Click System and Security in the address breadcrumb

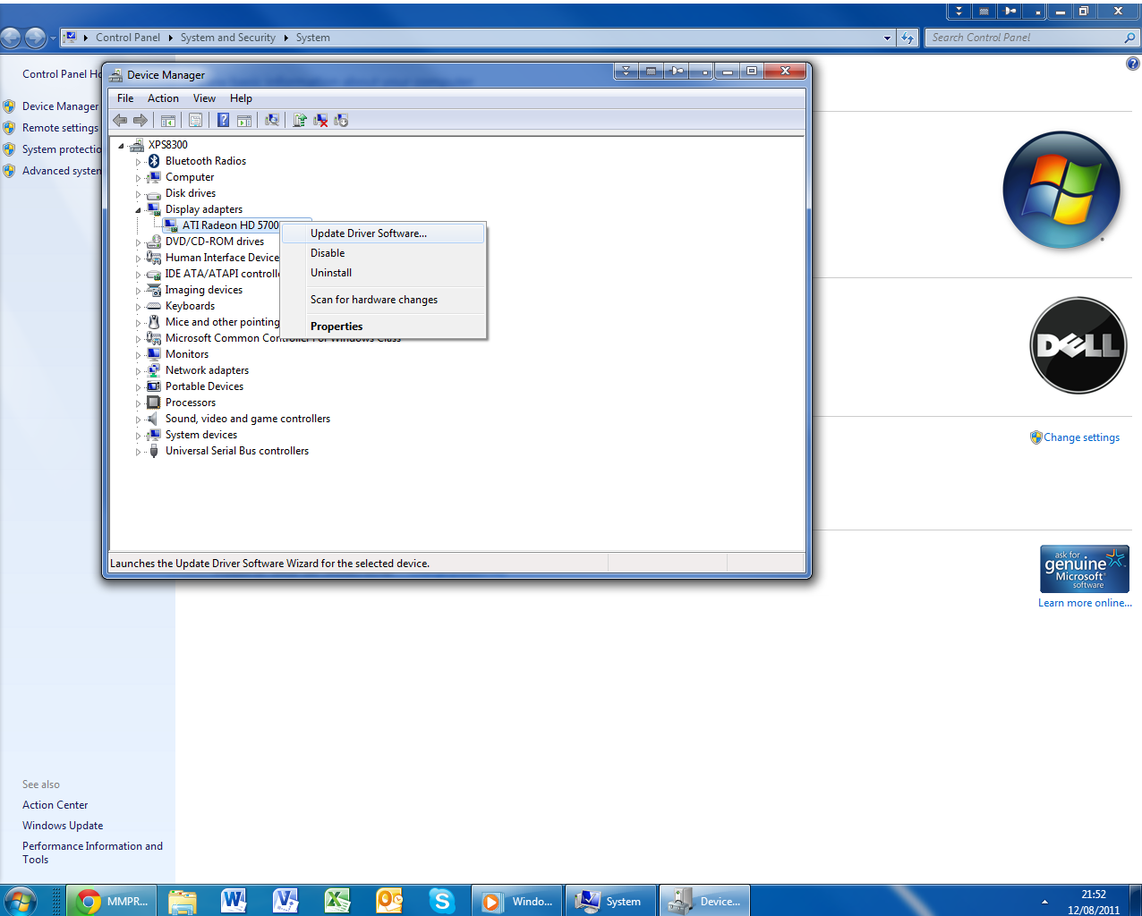tap(228, 38)
